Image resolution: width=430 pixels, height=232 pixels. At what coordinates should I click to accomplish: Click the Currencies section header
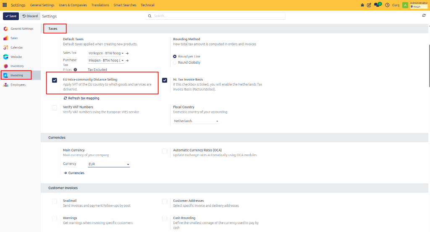(57, 138)
